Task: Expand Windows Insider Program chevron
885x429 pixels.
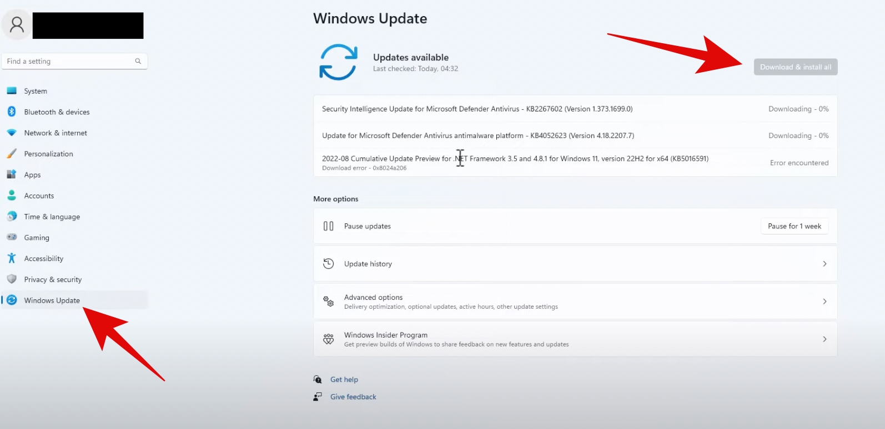Action: coord(824,339)
